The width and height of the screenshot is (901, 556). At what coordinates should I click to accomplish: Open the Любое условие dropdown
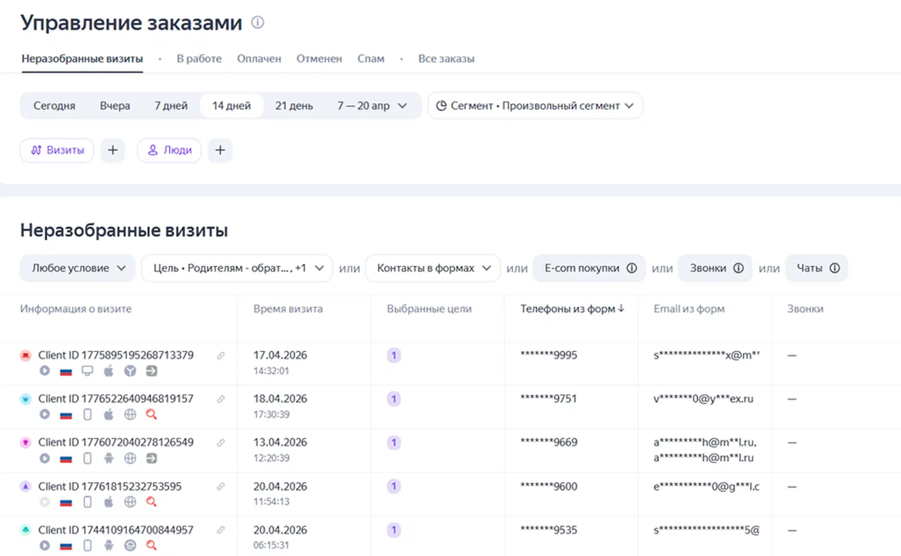click(78, 268)
